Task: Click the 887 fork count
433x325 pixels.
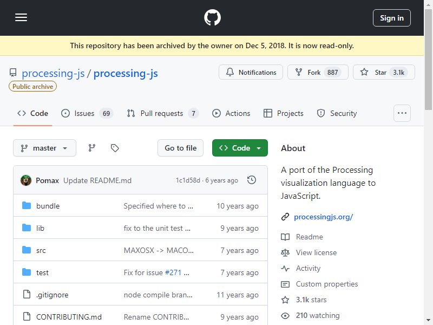Action: pyautogui.click(x=332, y=73)
